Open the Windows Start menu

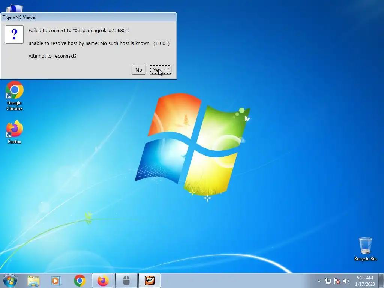(x=10, y=280)
